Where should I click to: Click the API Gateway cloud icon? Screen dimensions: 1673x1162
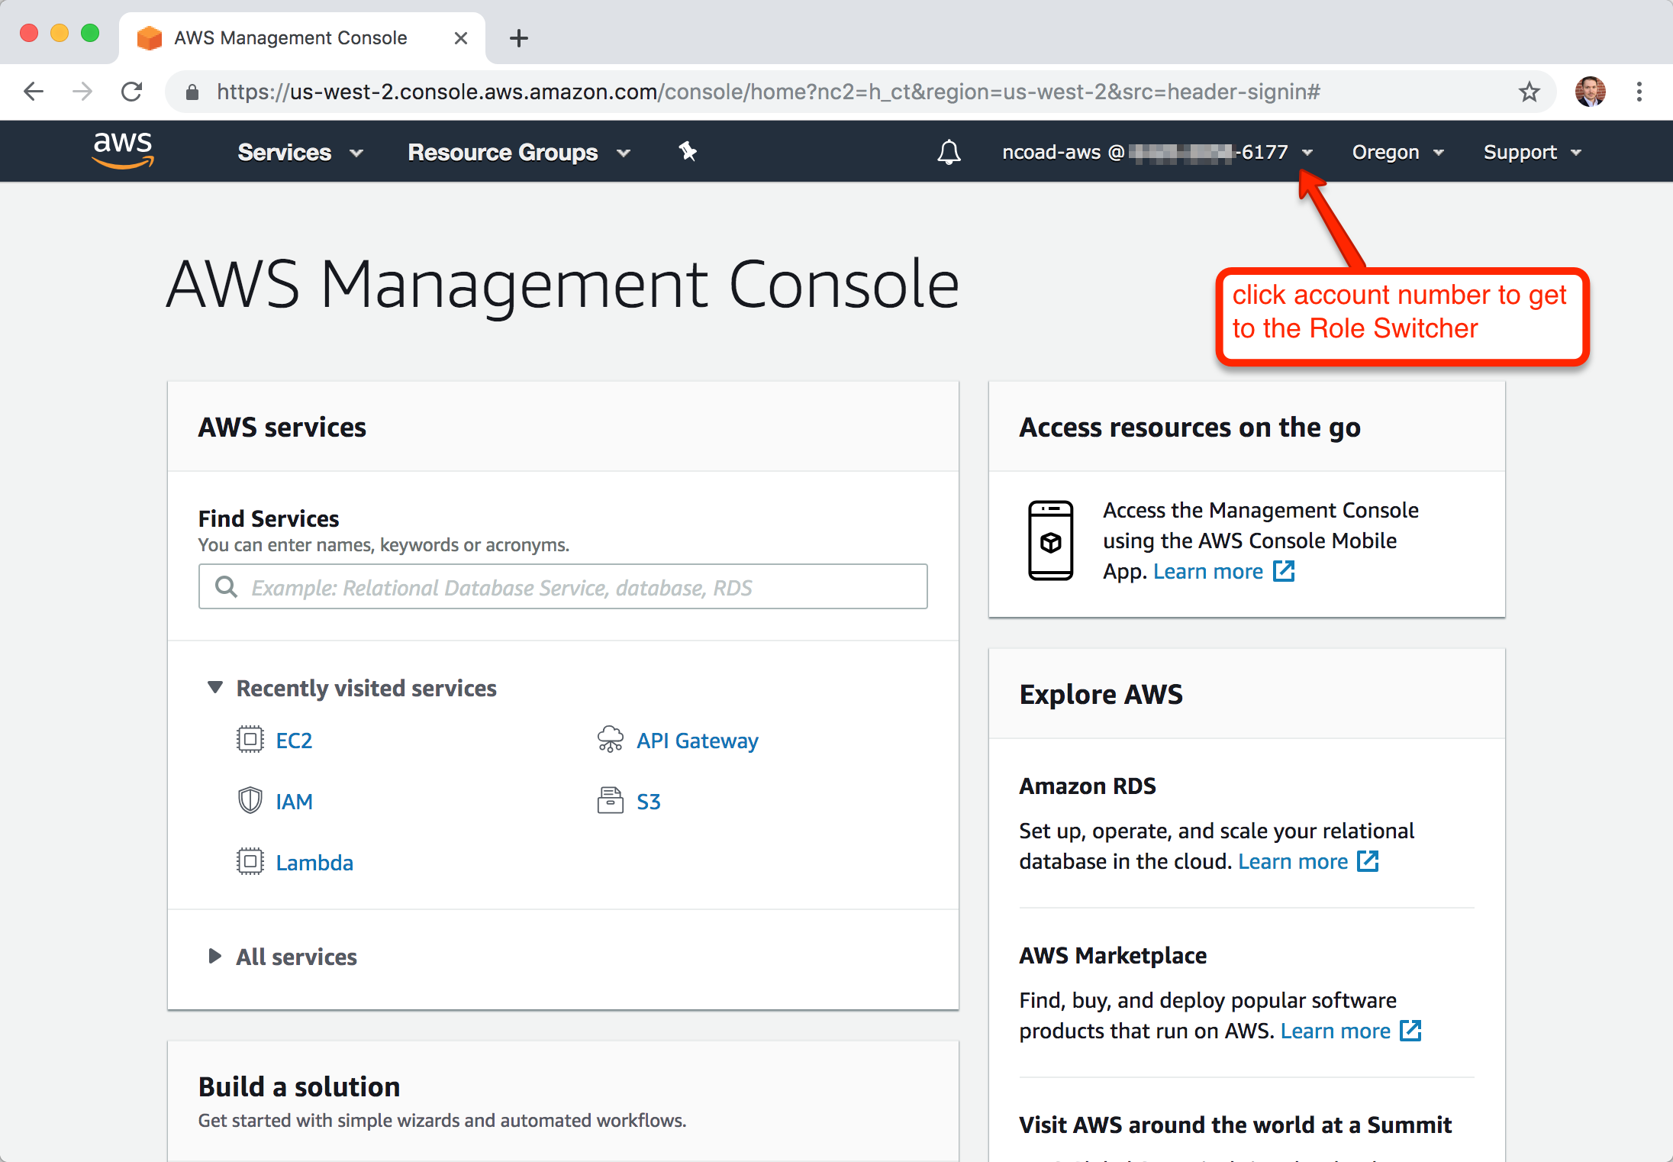pyautogui.click(x=610, y=740)
